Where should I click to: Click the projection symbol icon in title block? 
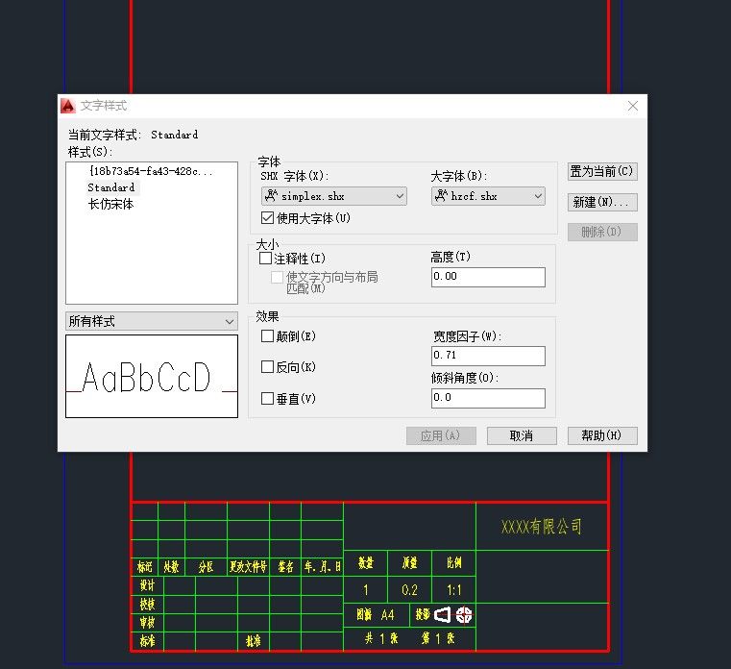(443, 614)
